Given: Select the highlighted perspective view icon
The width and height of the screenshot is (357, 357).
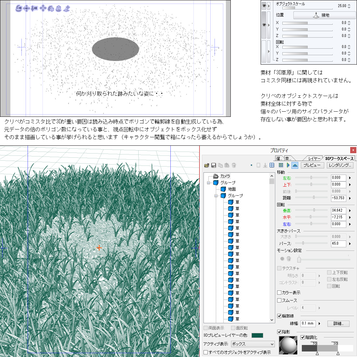Looking at the screenshot, I should click(x=295, y=165).
